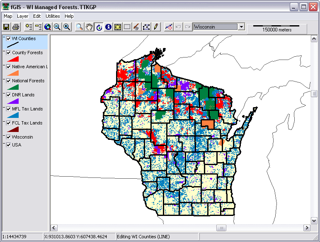Image resolution: width=320 pixels, height=242 pixels.
Task: Collapse the County Forests legend entry
Action: point(4,51)
